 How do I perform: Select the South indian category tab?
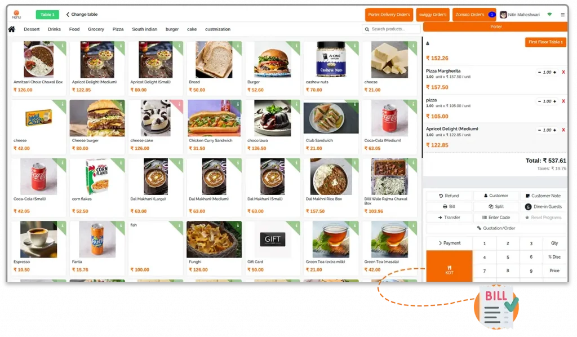pos(144,29)
